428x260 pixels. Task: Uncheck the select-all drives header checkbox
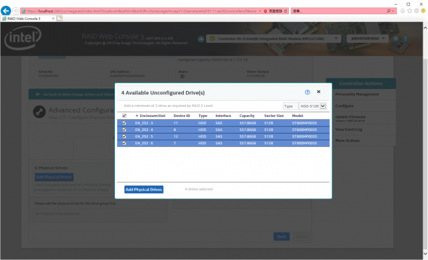pyautogui.click(x=124, y=116)
